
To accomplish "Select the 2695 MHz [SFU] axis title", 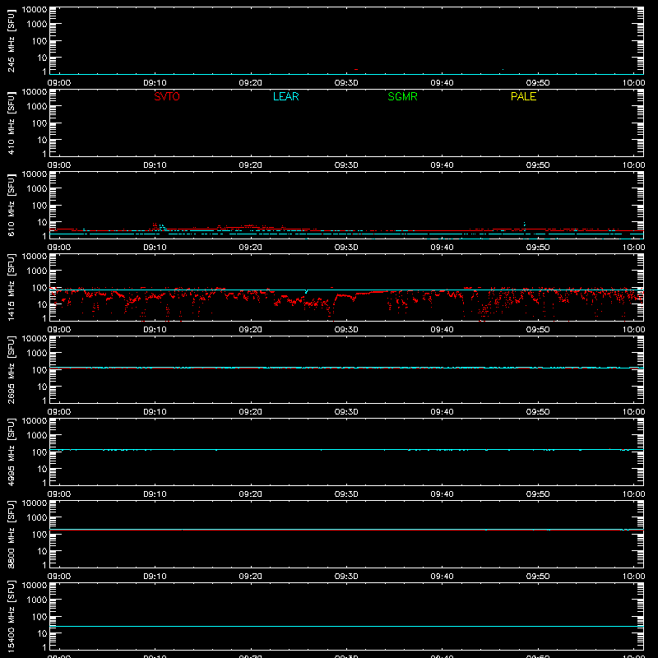I will coord(11,369).
